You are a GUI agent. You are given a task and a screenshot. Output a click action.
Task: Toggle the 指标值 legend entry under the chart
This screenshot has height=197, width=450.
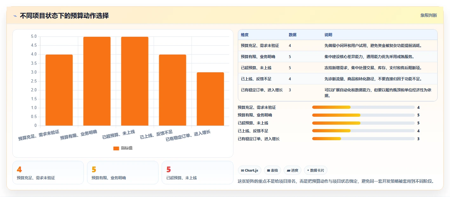(123, 148)
